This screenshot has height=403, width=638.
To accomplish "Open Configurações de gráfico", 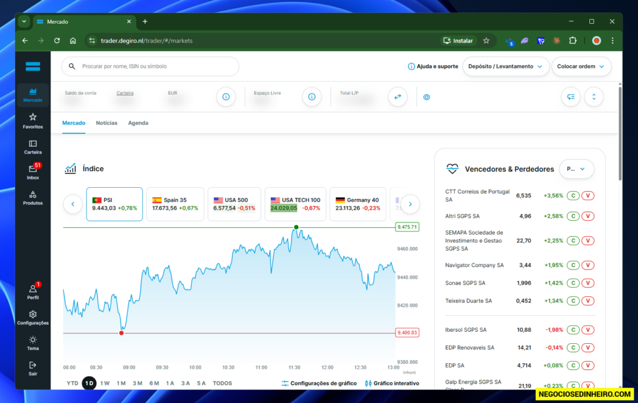I will click(319, 384).
